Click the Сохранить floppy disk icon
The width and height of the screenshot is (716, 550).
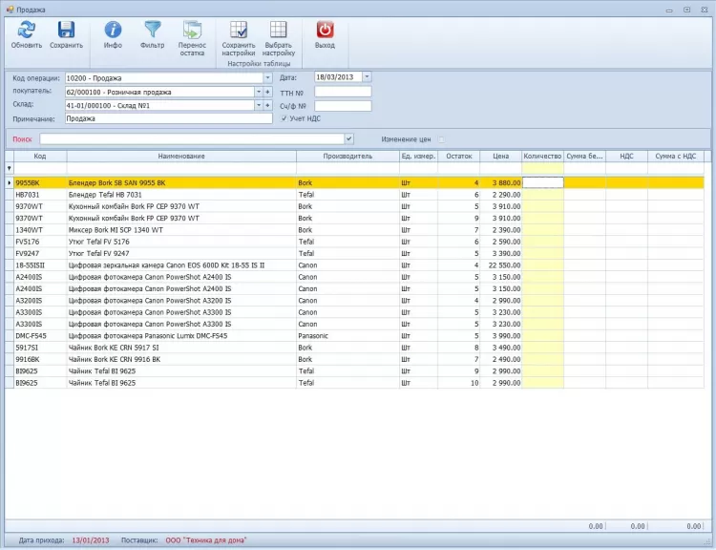point(66,30)
